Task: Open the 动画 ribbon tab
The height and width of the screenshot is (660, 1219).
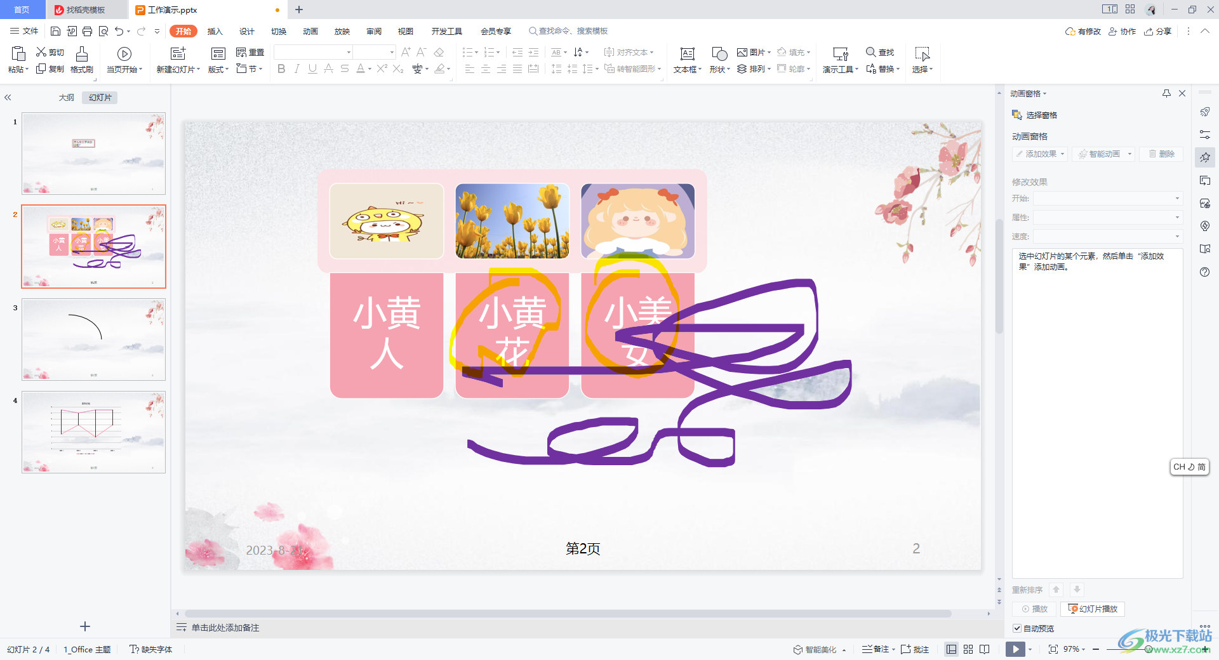Action: tap(310, 31)
